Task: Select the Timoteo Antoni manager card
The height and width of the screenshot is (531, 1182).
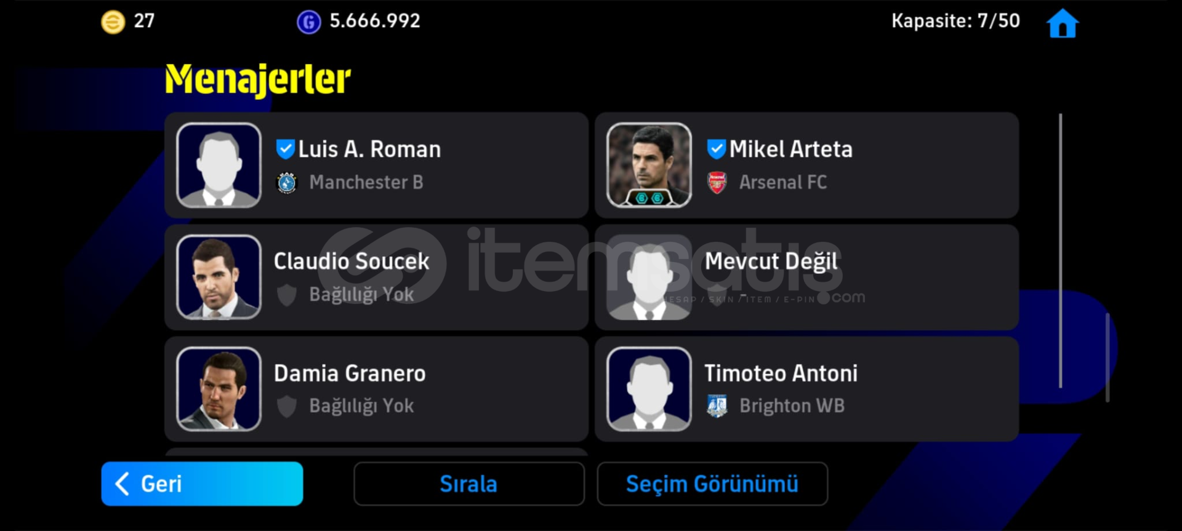Action: tap(806, 389)
